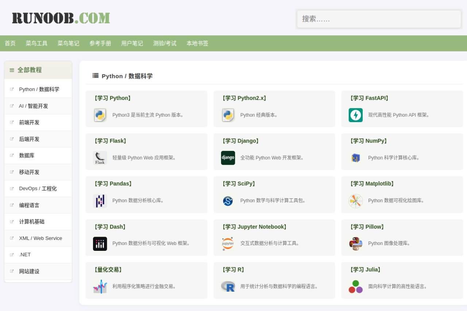Screen dimensions: 467x311
Task: Open the 【学习 Matplotlib】 tutorial title
Action: click(372, 184)
